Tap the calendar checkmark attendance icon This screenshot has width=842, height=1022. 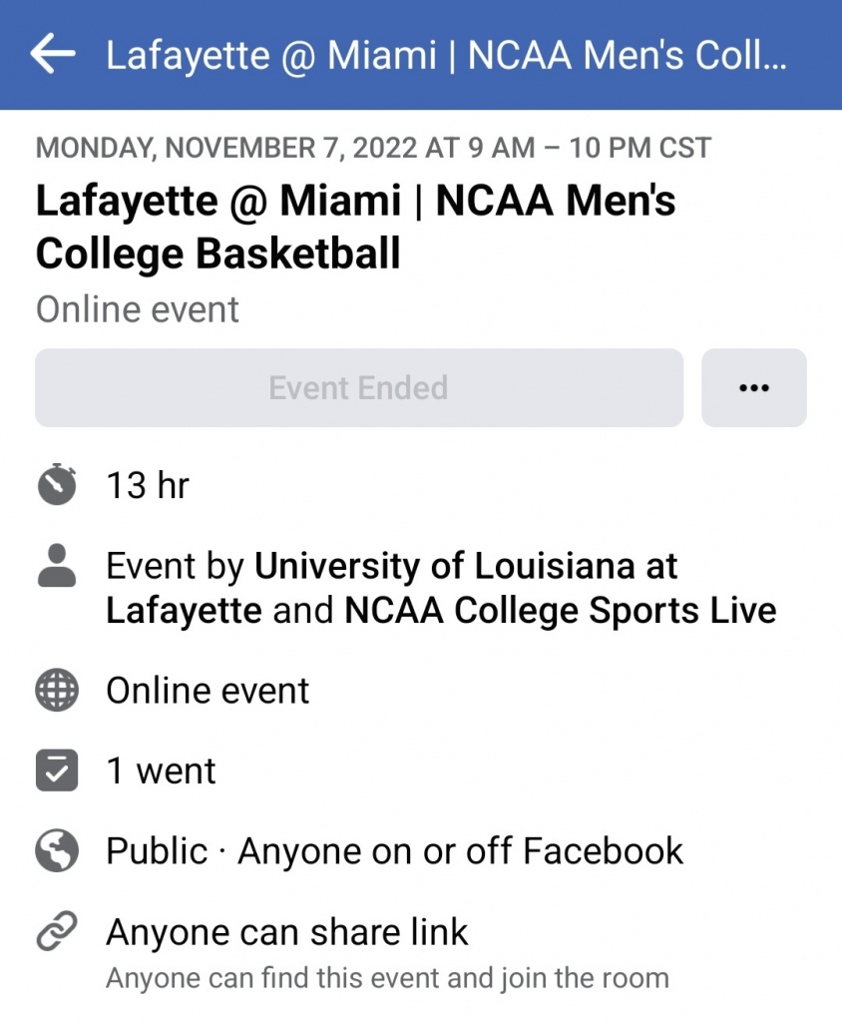click(x=57, y=770)
